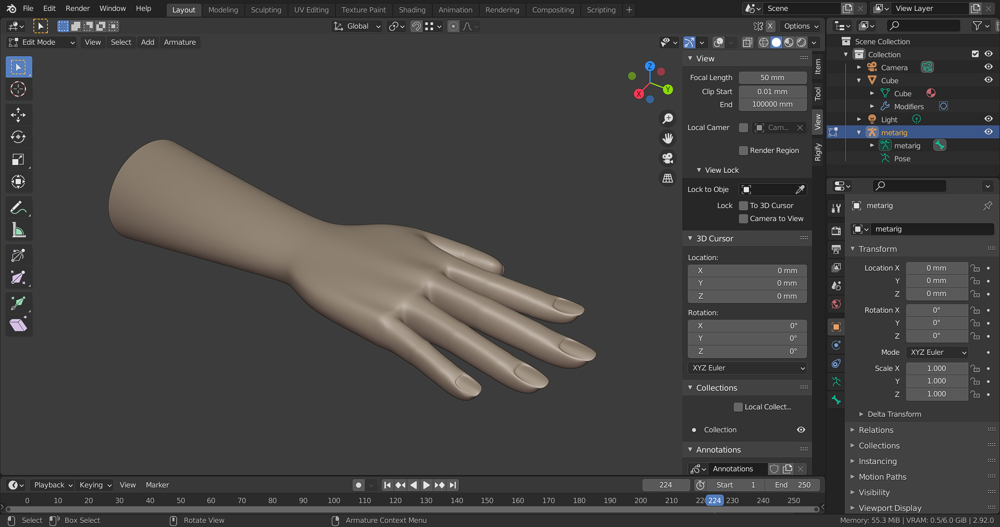Hide the Camera in outliner
The height and width of the screenshot is (527, 1000).
[x=989, y=67]
